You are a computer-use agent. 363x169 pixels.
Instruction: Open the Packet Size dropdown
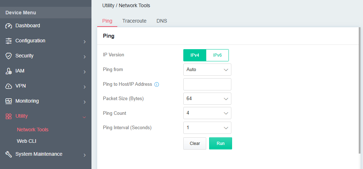[x=207, y=98]
